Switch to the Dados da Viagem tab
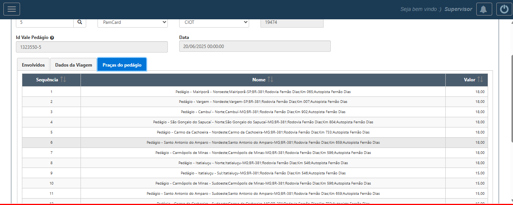The height and width of the screenshot is (205, 513). click(x=73, y=65)
